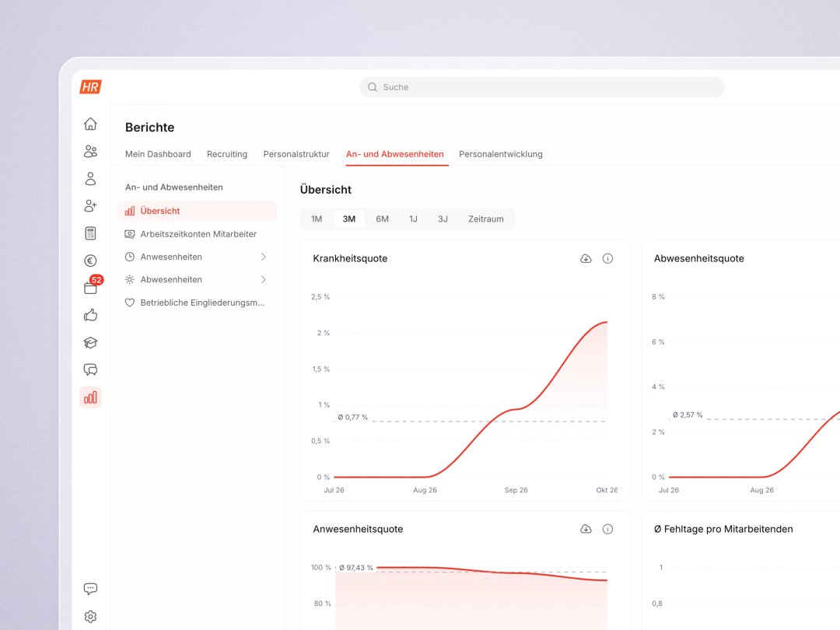Viewport: 840px width, 630px height.
Task: Click the Ø 0,77 % average label
Action: tap(353, 418)
